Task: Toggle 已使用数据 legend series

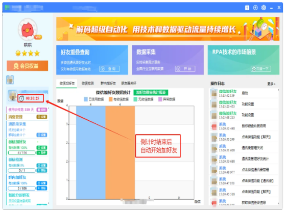Action: click(94, 99)
